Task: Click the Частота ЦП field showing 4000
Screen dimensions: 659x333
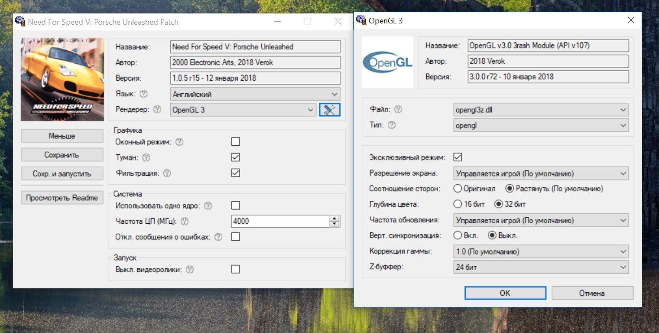Action: pyautogui.click(x=280, y=221)
